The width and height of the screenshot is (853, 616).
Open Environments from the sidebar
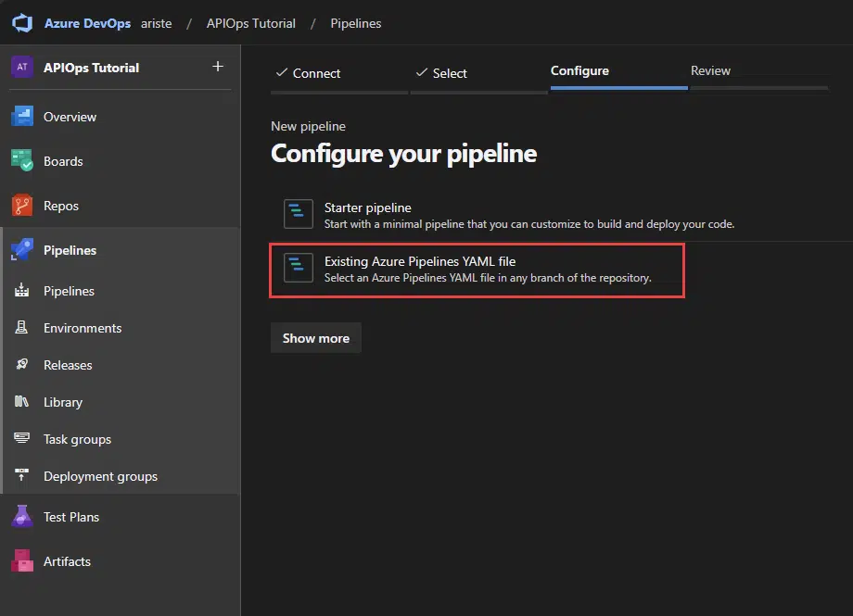pos(83,328)
